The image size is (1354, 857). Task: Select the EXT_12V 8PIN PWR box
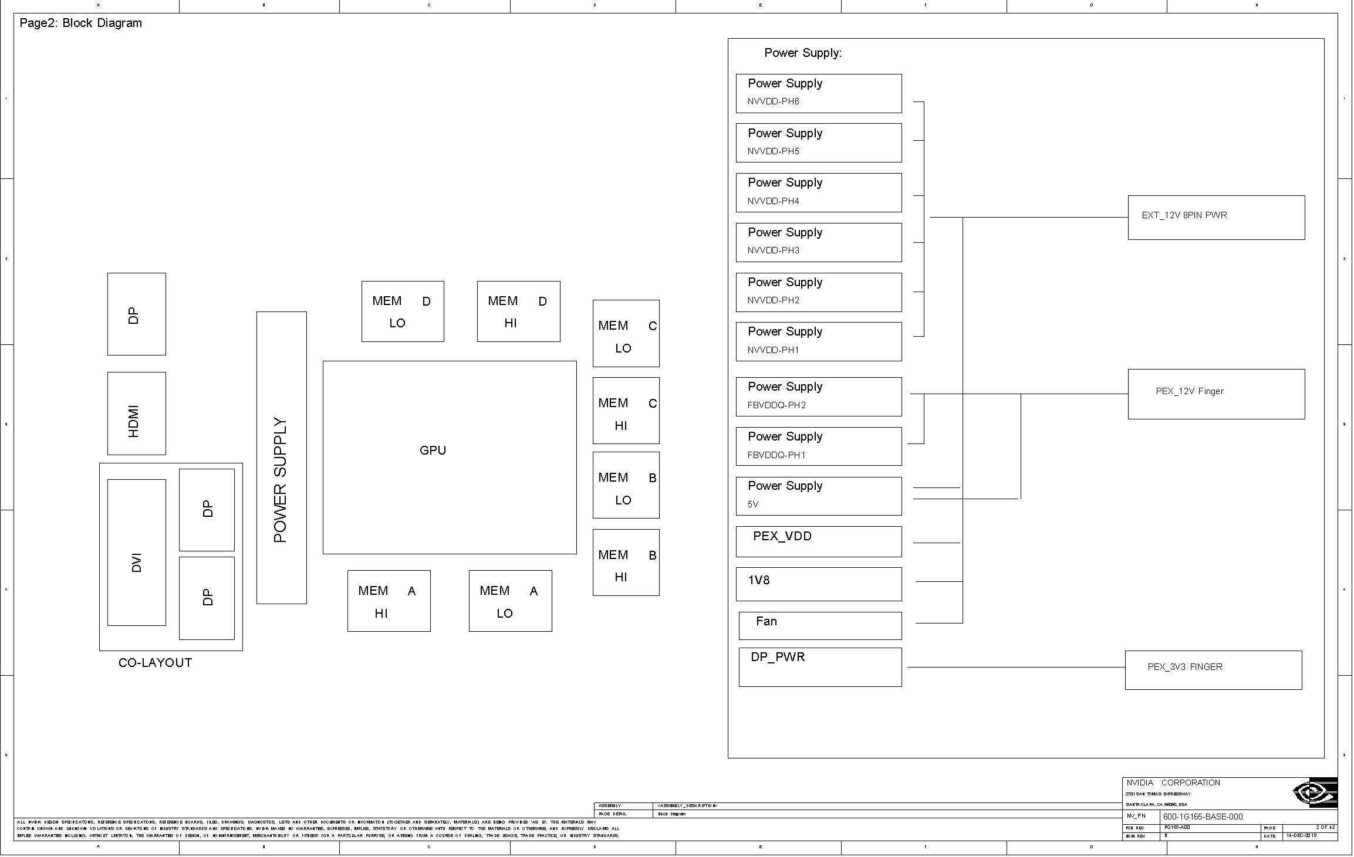[x=1217, y=218]
